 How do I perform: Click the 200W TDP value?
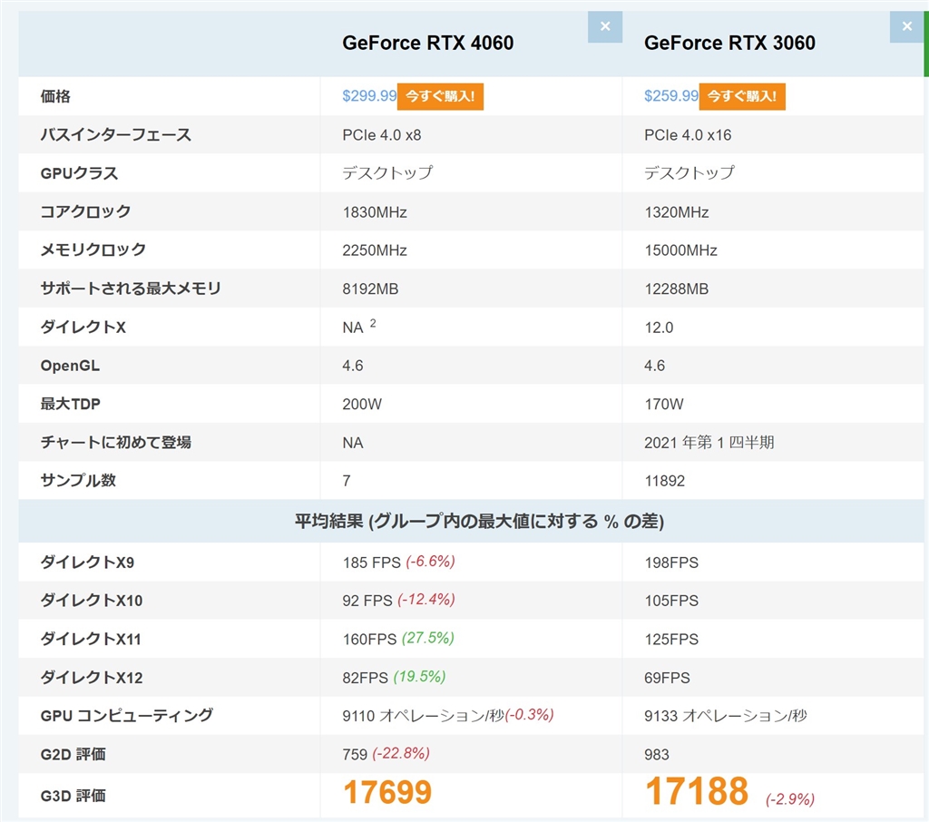click(x=362, y=404)
